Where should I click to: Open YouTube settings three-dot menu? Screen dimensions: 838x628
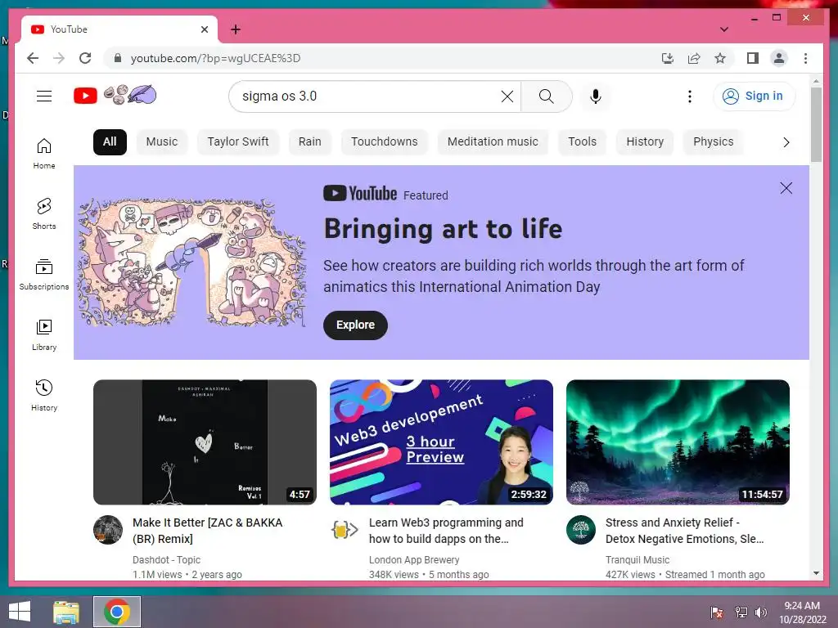(x=689, y=96)
